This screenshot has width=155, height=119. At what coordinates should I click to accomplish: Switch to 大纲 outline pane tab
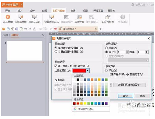pos(5,35)
